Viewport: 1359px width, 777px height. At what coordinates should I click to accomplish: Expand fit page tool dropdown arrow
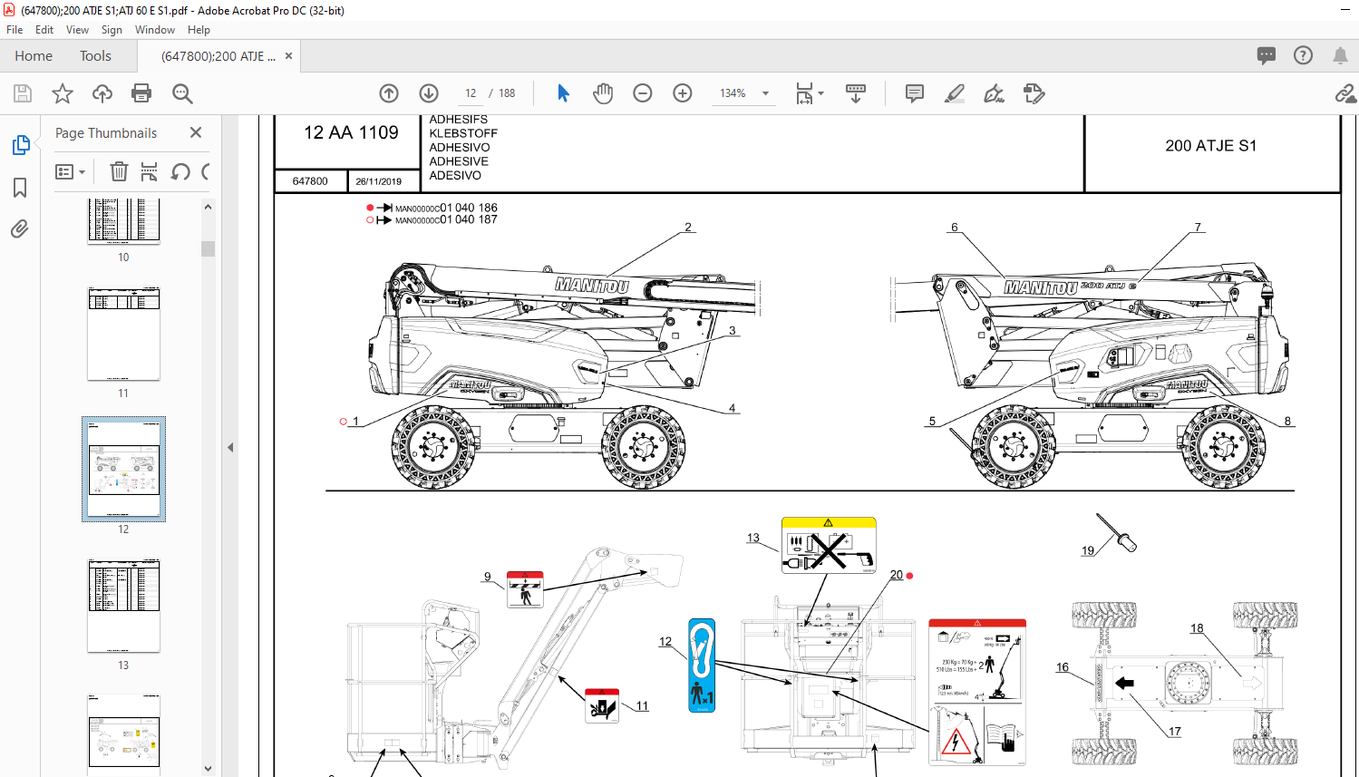821,93
